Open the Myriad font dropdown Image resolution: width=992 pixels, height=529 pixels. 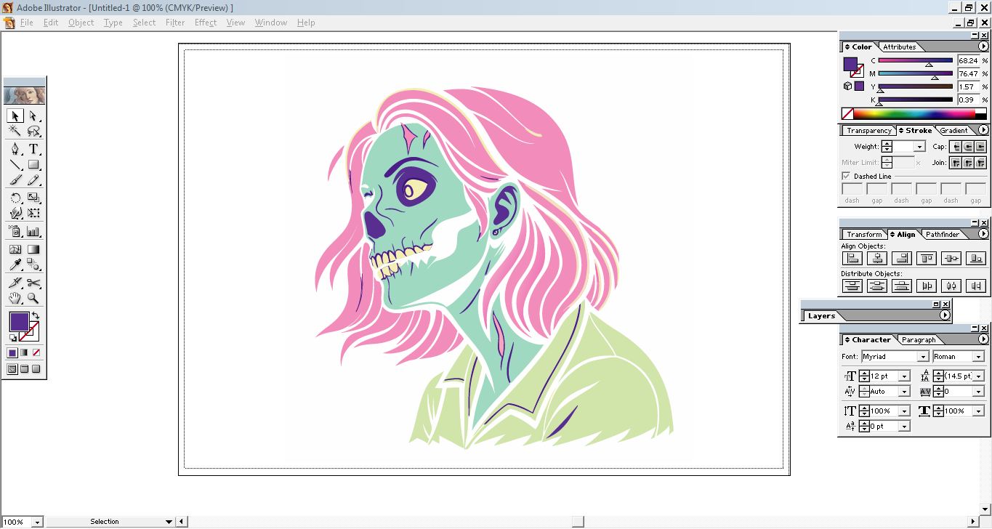[923, 357]
